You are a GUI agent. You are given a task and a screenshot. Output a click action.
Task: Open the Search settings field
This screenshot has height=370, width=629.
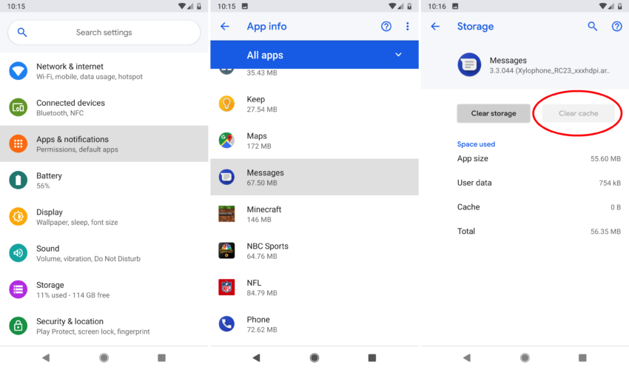(104, 32)
